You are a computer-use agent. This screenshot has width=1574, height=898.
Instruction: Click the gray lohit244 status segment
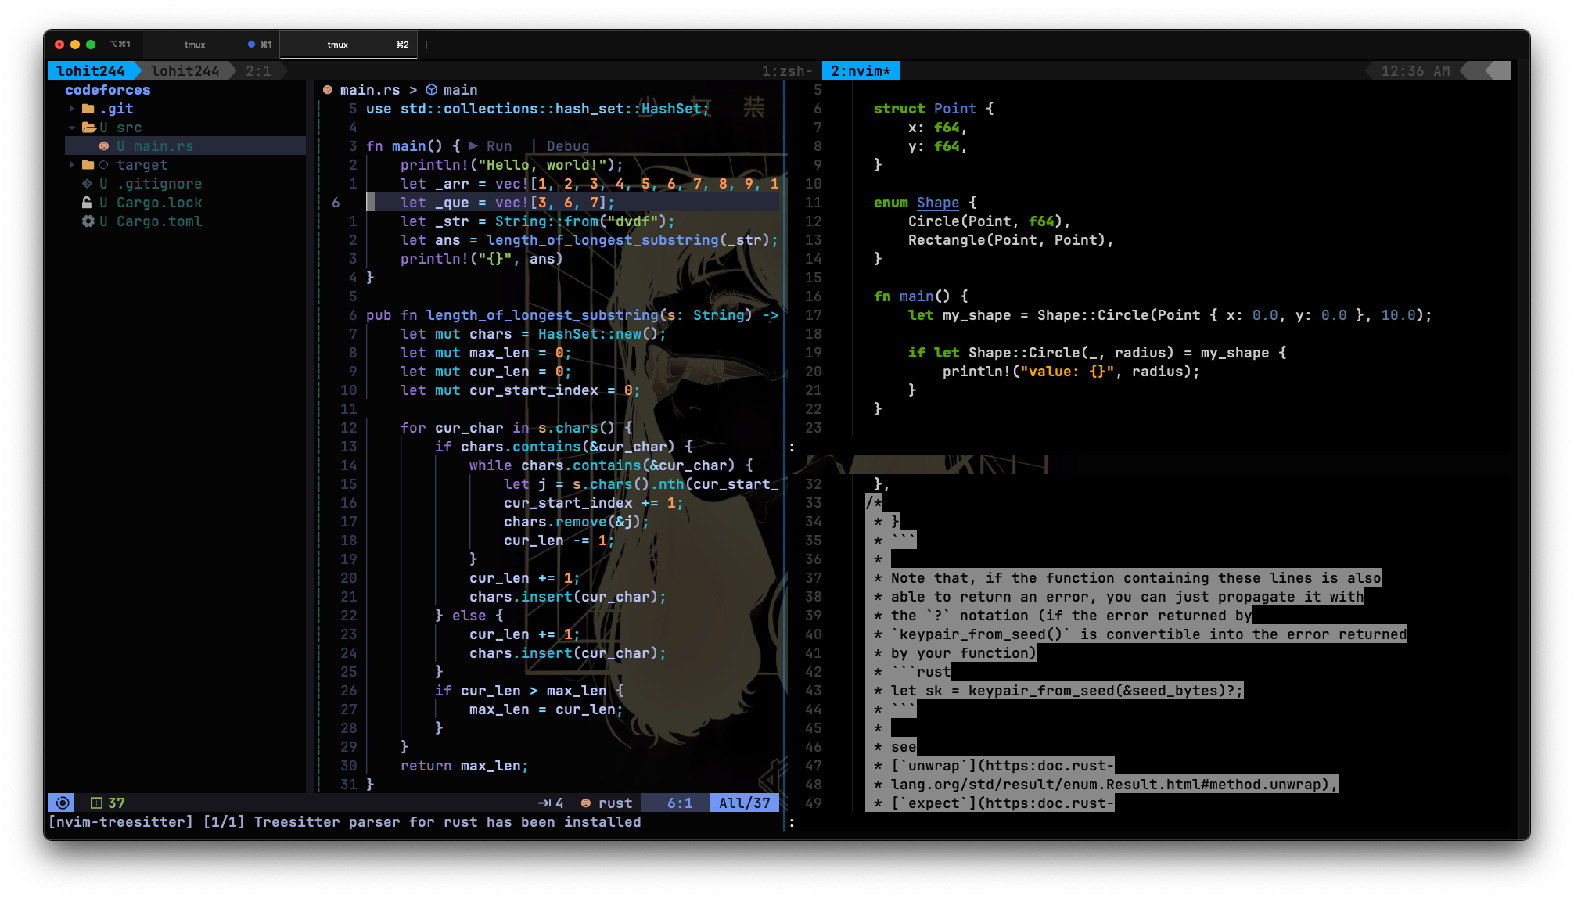pos(185,71)
